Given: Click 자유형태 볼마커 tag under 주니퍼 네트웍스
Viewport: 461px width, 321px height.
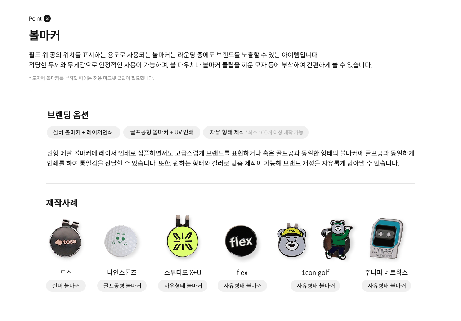Looking at the screenshot, I should click(x=386, y=286).
